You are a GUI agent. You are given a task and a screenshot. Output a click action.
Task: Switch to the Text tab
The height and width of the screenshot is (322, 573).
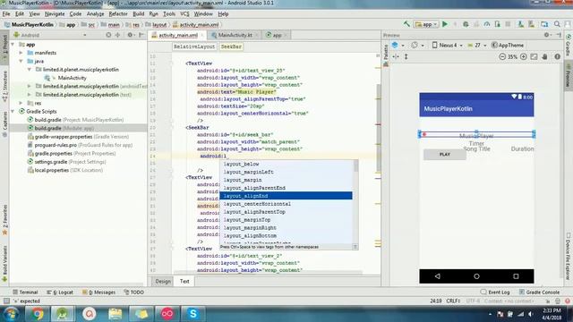pyautogui.click(x=184, y=281)
